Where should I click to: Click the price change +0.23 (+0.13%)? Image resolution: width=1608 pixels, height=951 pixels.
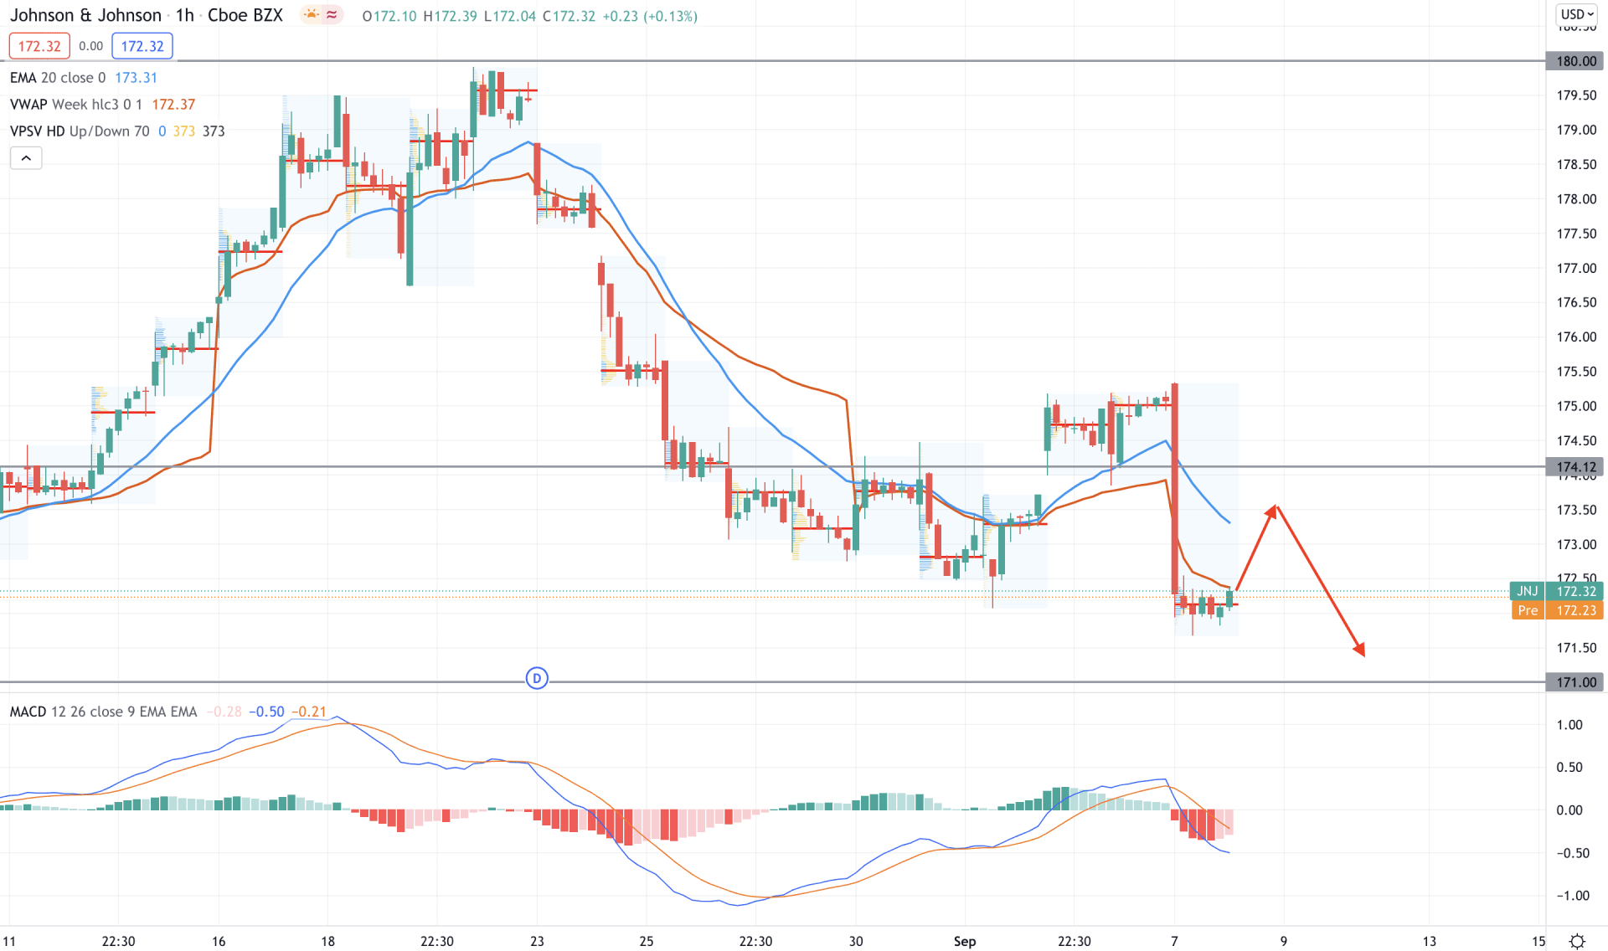[651, 16]
